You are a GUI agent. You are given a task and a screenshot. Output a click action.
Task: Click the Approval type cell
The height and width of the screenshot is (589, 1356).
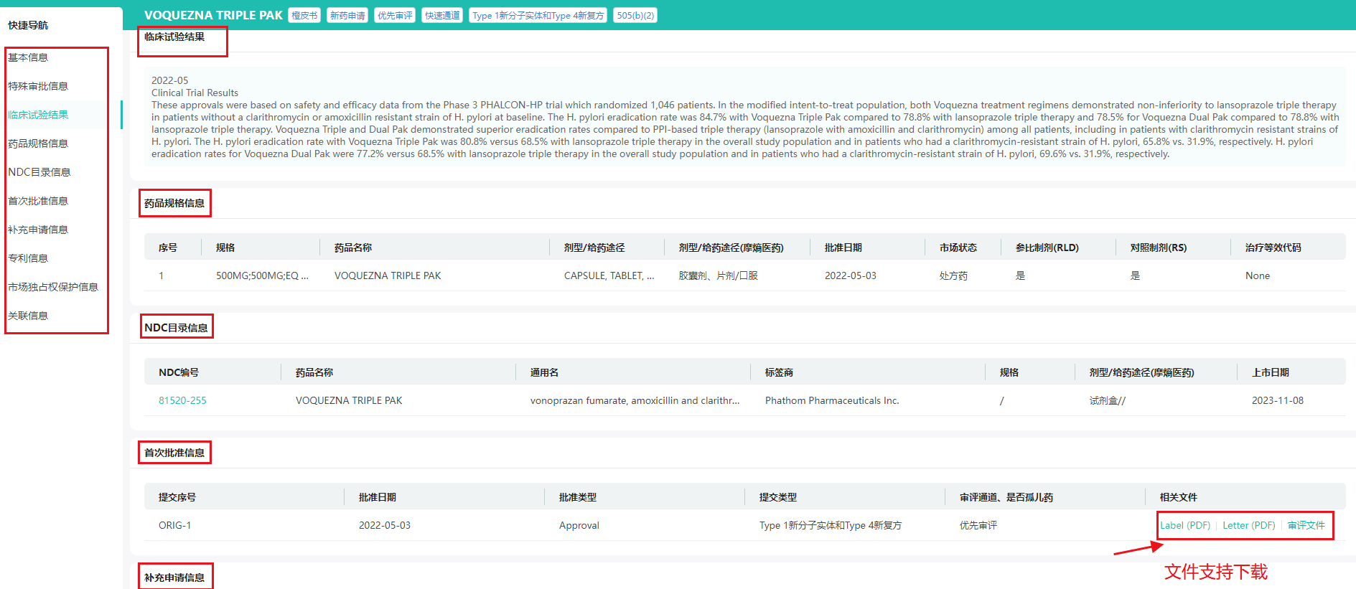click(579, 525)
